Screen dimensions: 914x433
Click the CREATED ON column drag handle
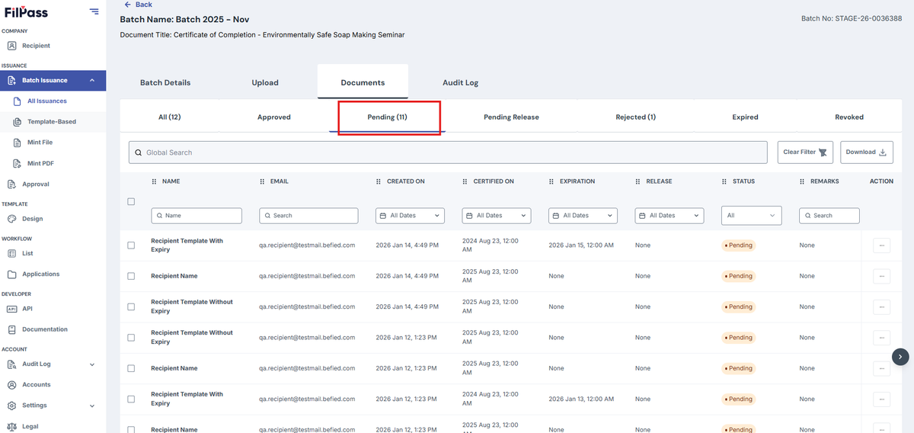click(379, 181)
